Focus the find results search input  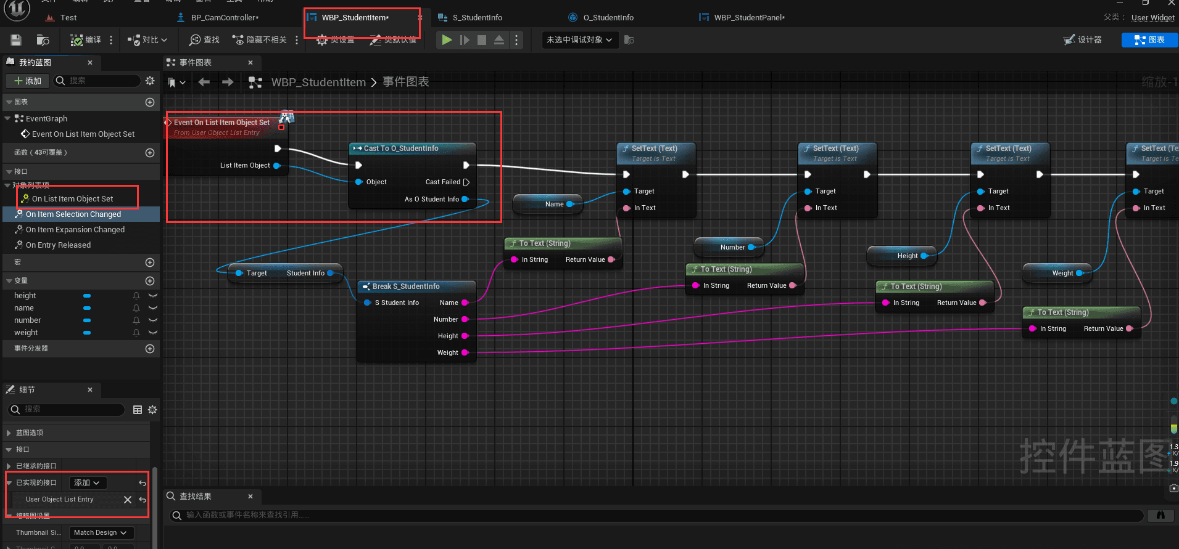tap(656, 515)
